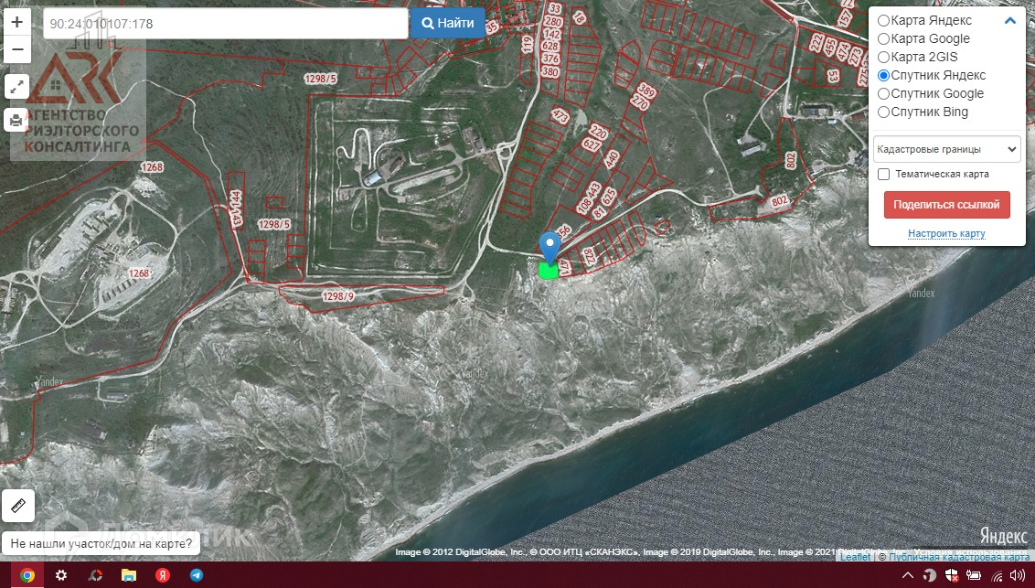Print the map using printer icon
The image size is (1035, 588).
click(17, 120)
